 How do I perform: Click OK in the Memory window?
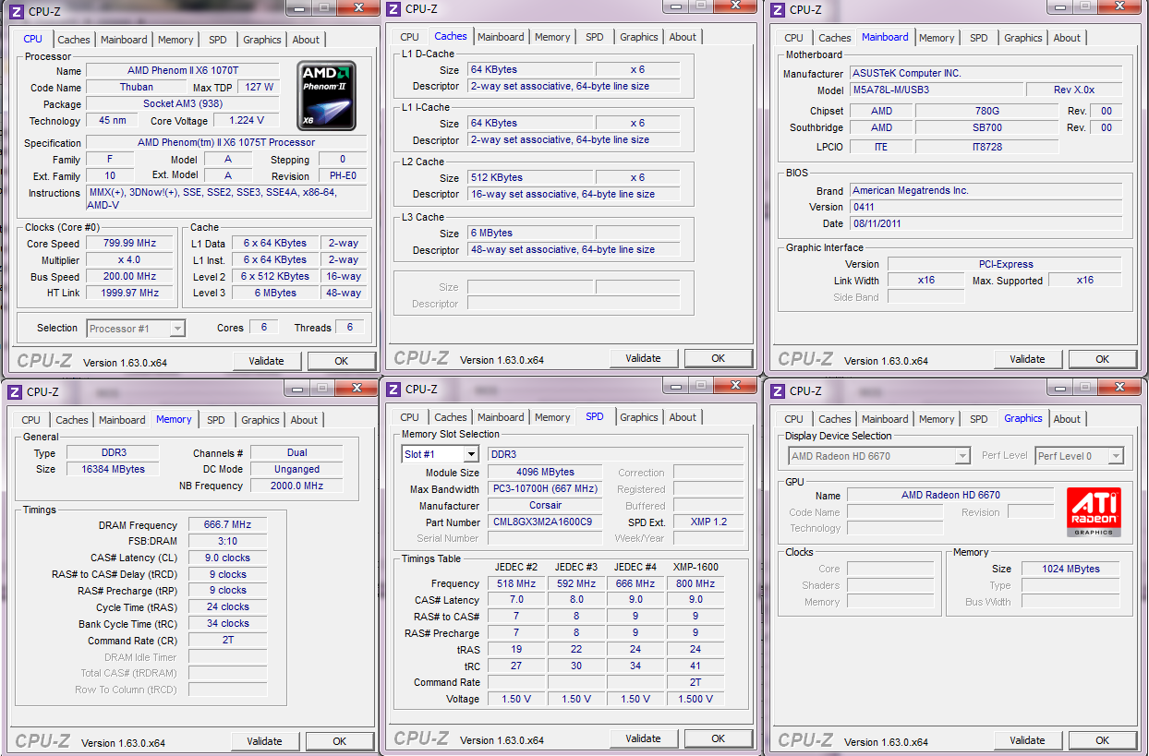pyautogui.click(x=339, y=741)
